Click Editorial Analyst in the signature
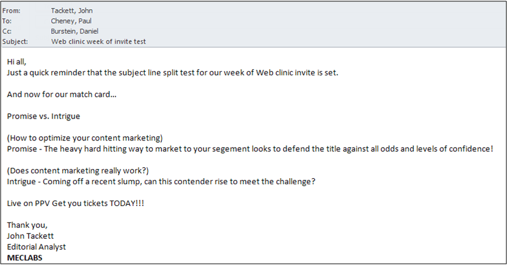The image size is (507, 265). pos(37,247)
